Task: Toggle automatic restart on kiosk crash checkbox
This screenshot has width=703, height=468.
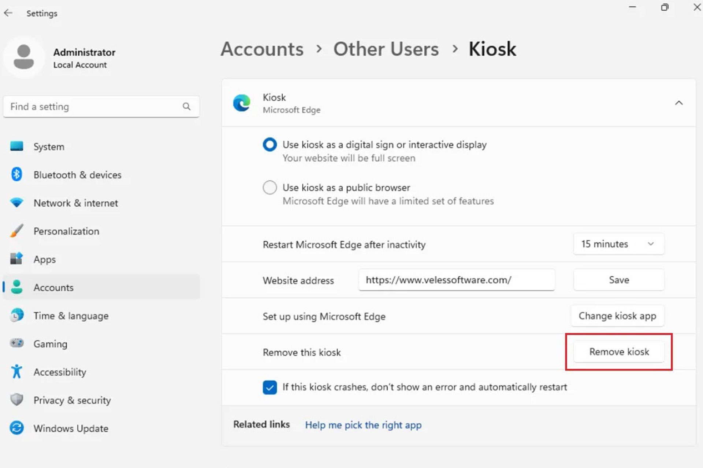Action: 270,387
